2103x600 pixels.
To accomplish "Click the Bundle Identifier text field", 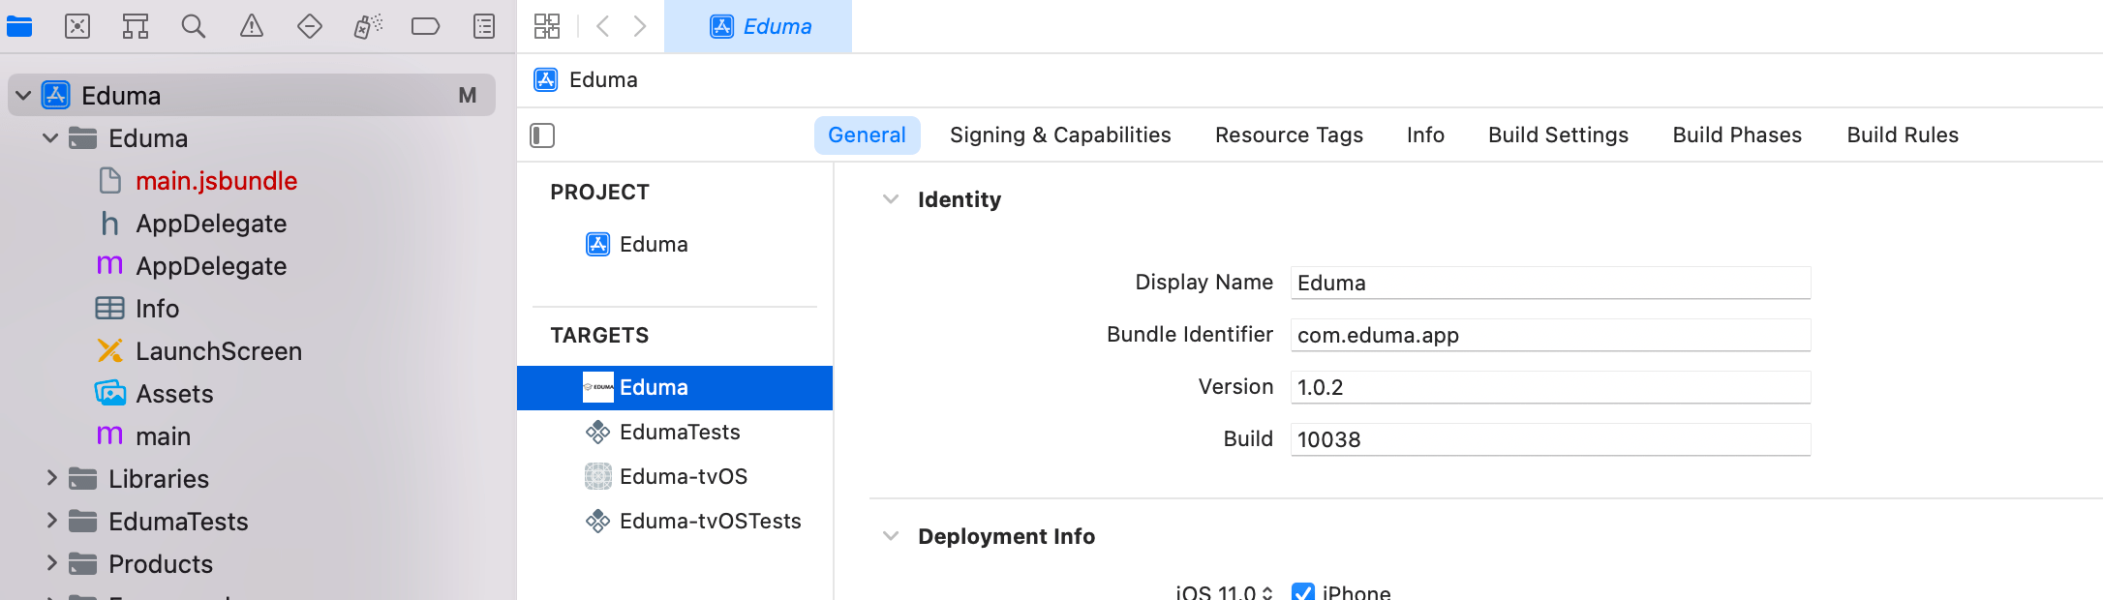I will [1550, 335].
